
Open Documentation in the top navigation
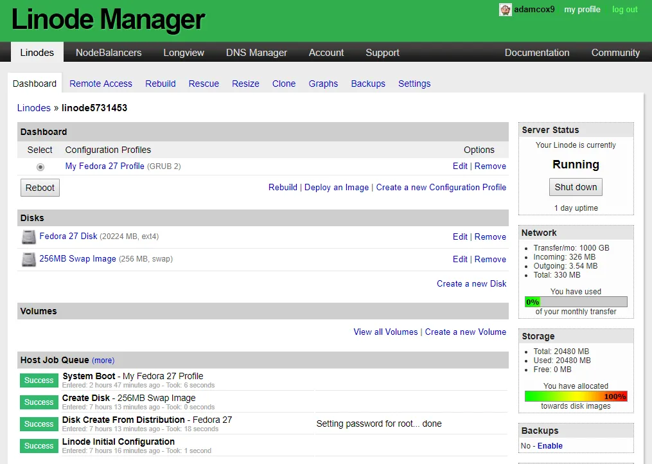pos(537,53)
